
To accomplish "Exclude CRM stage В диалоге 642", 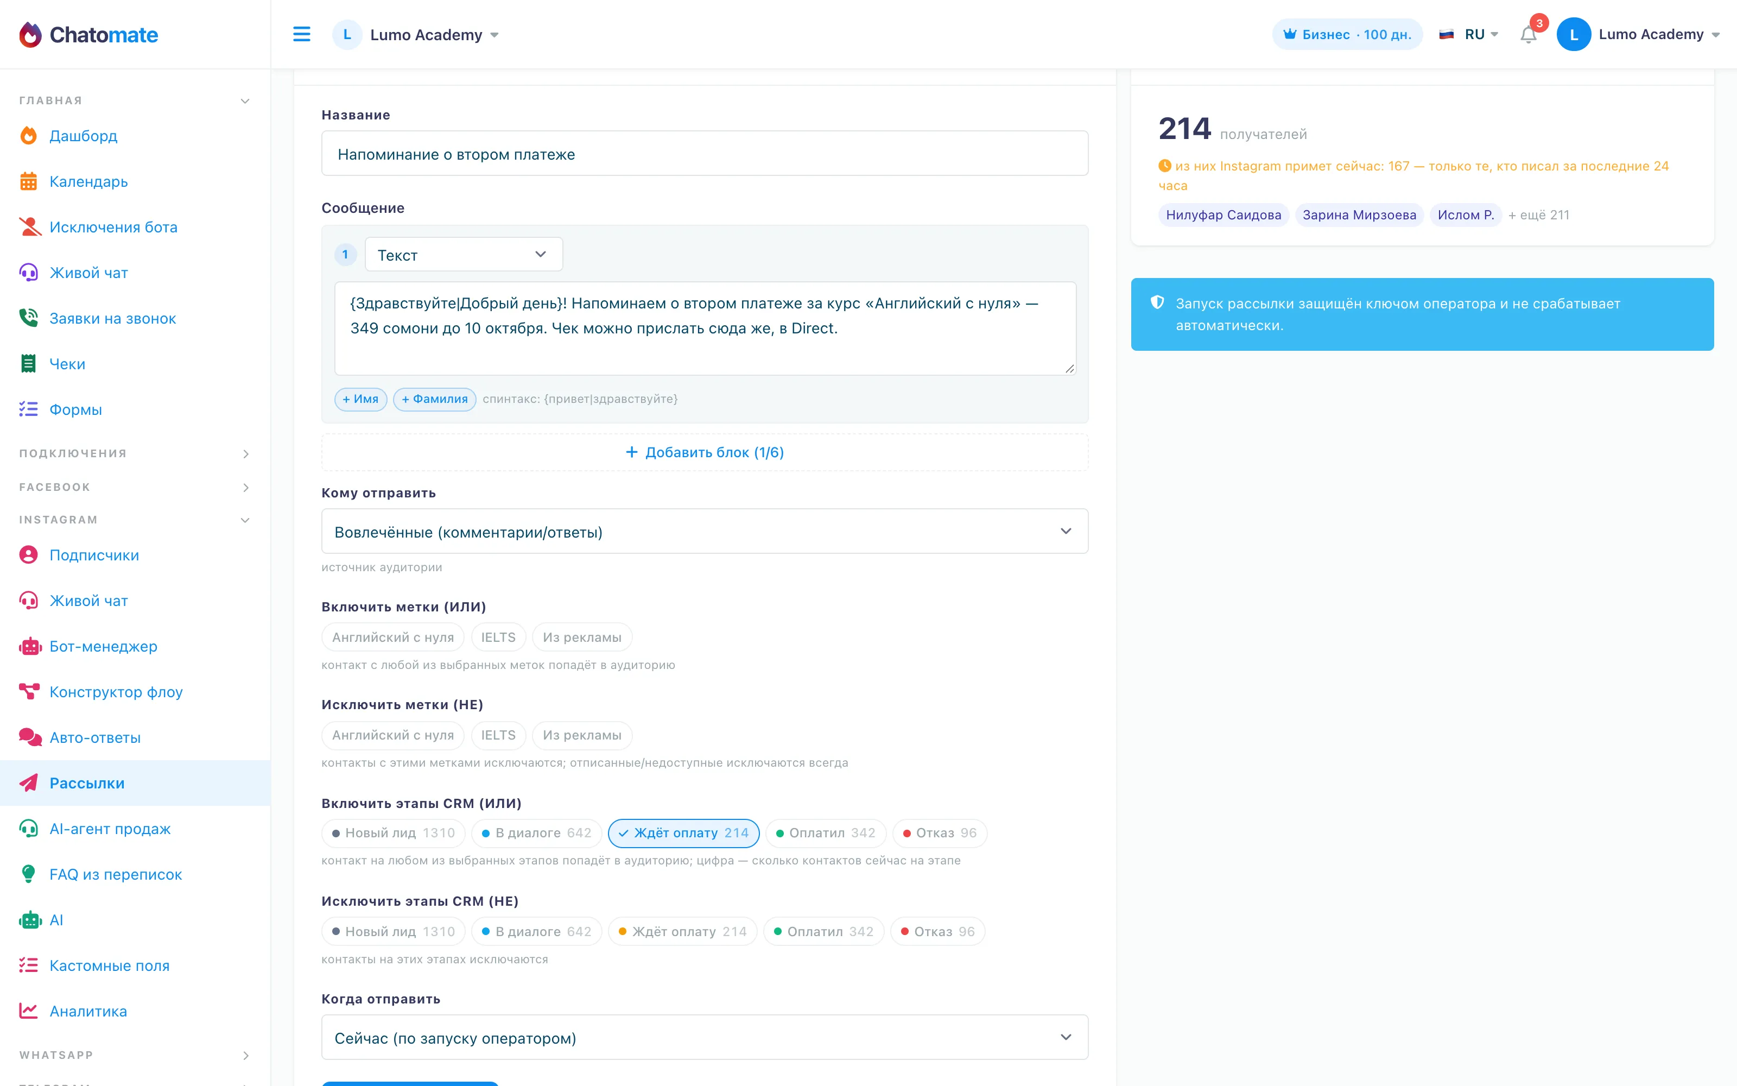I will point(536,932).
